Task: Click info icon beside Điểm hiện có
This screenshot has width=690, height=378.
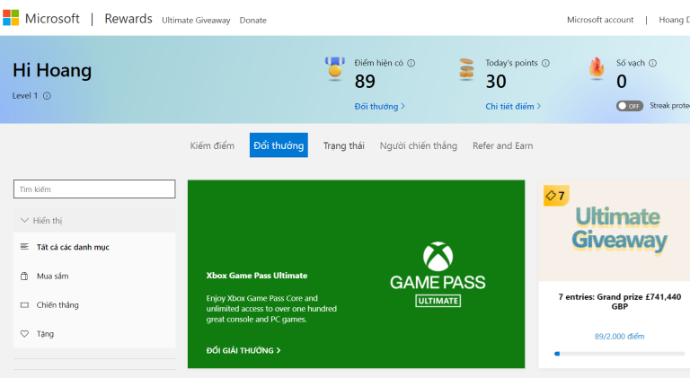Action: click(411, 63)
